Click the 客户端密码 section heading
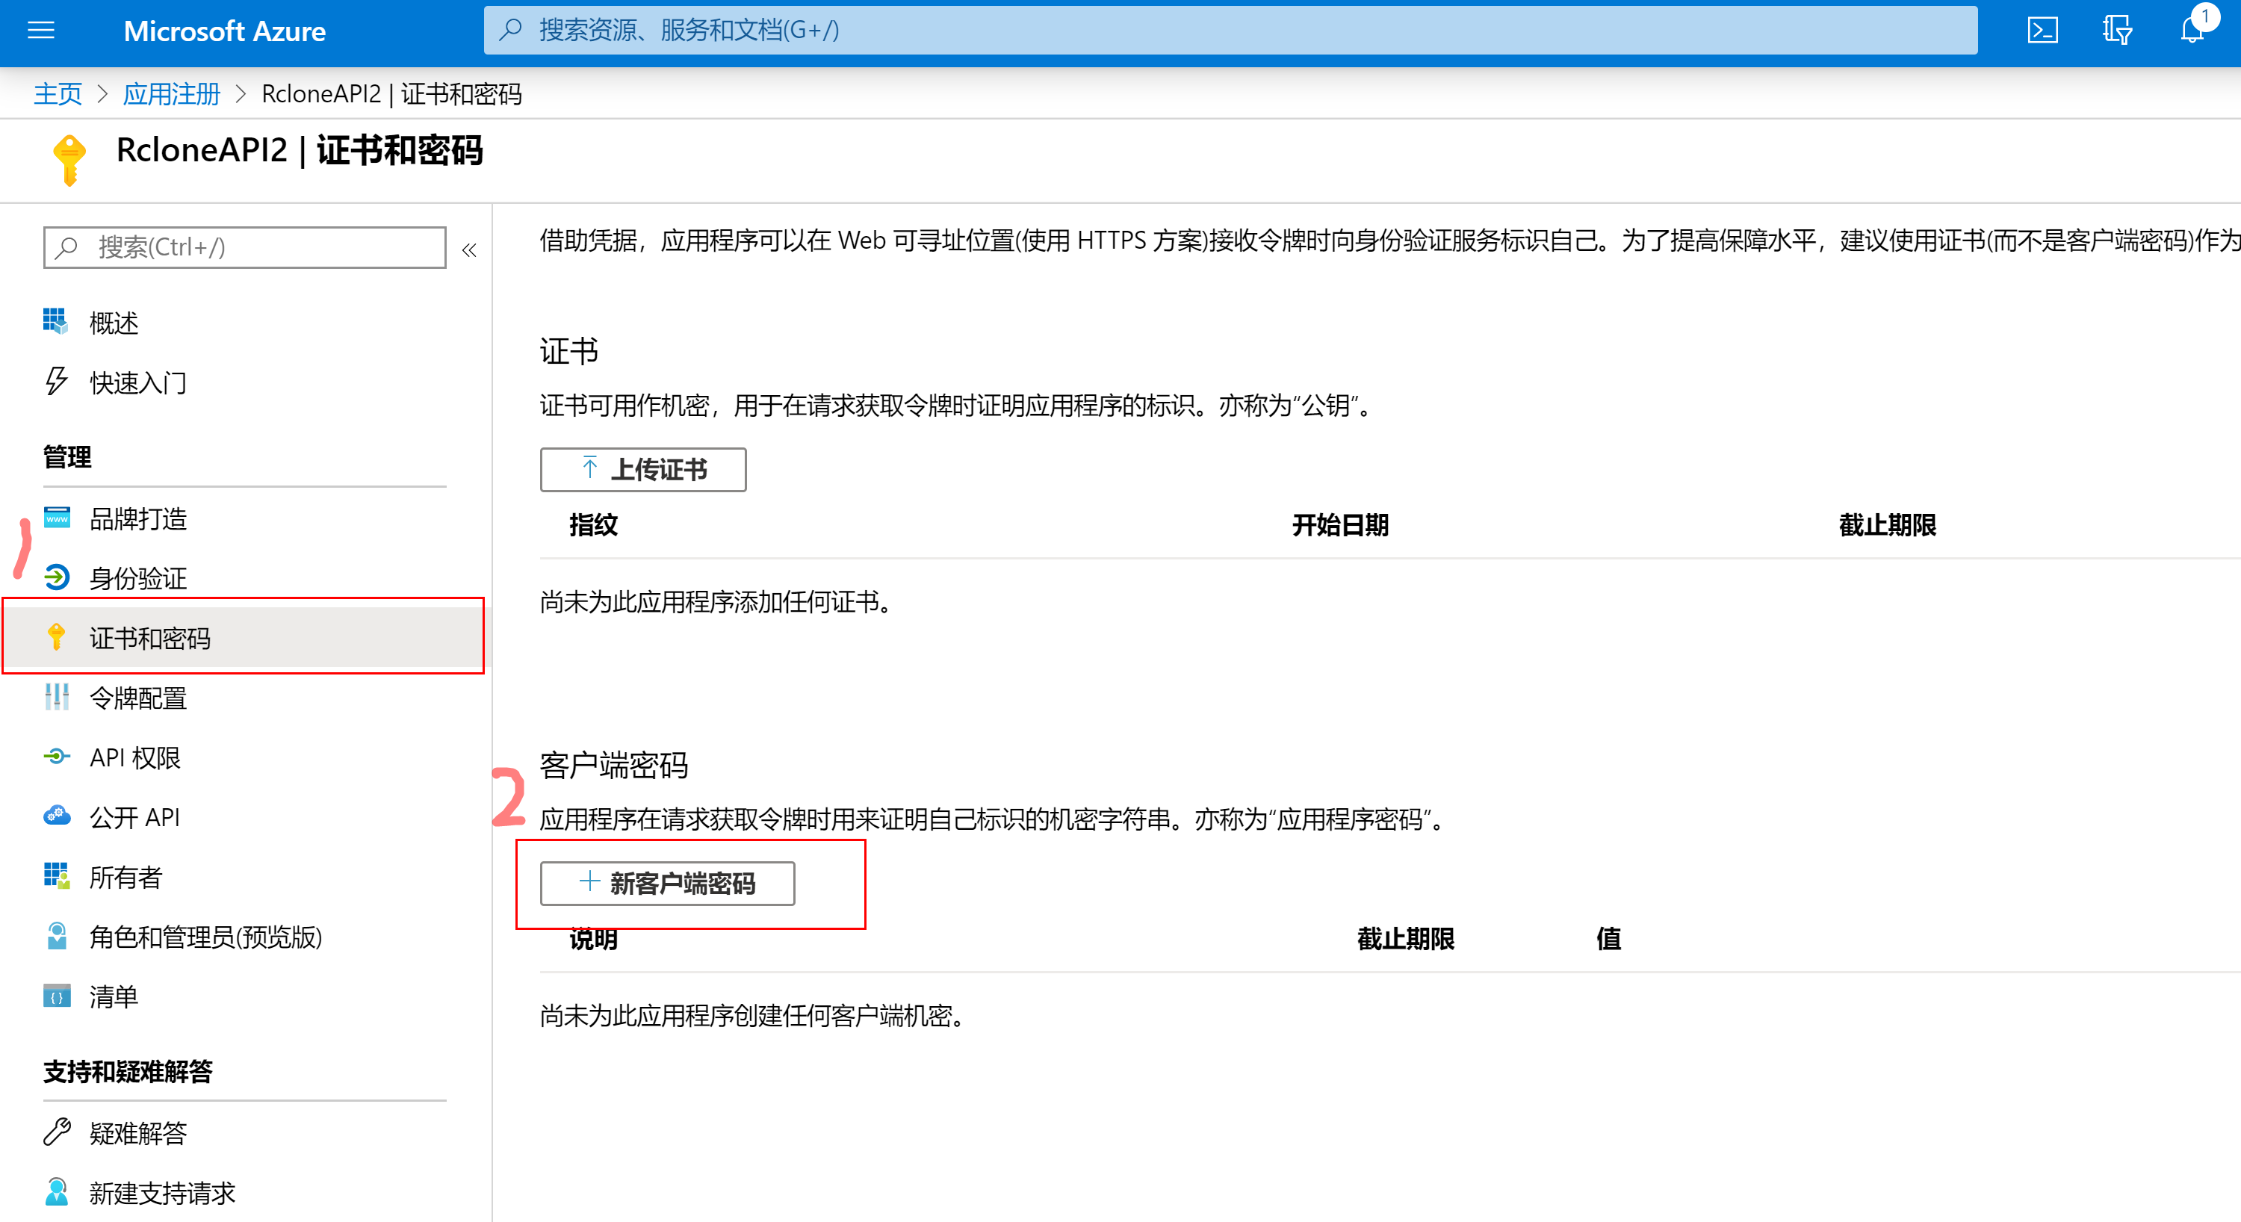The image size is (2241, 1222). 613,765
